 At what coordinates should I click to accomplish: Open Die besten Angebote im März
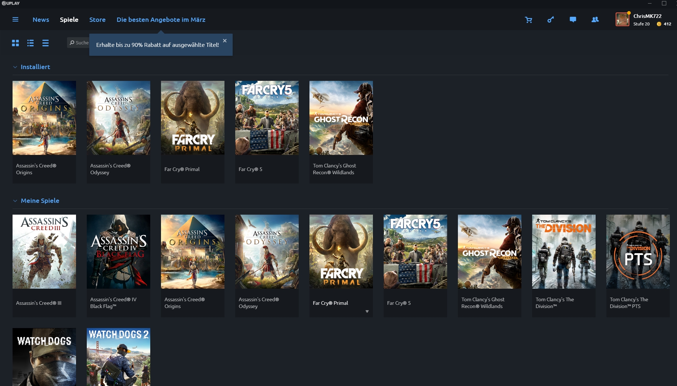(161, 20)
